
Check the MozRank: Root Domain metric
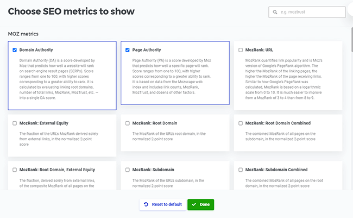128,123
